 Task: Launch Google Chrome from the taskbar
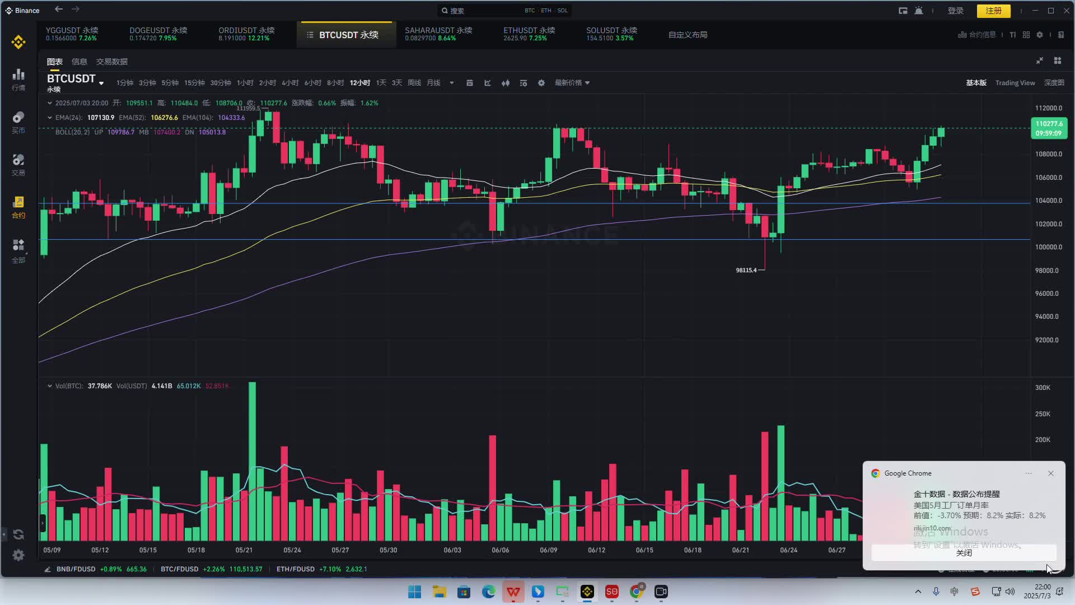pyautogui.click(x=636, y=592)
